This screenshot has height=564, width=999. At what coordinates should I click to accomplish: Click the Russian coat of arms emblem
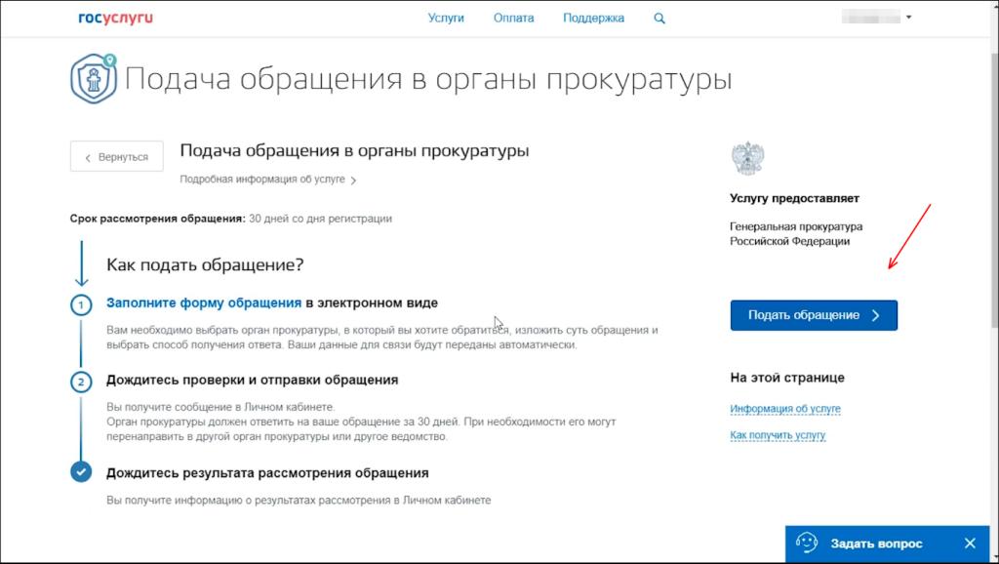pos(747,158)
